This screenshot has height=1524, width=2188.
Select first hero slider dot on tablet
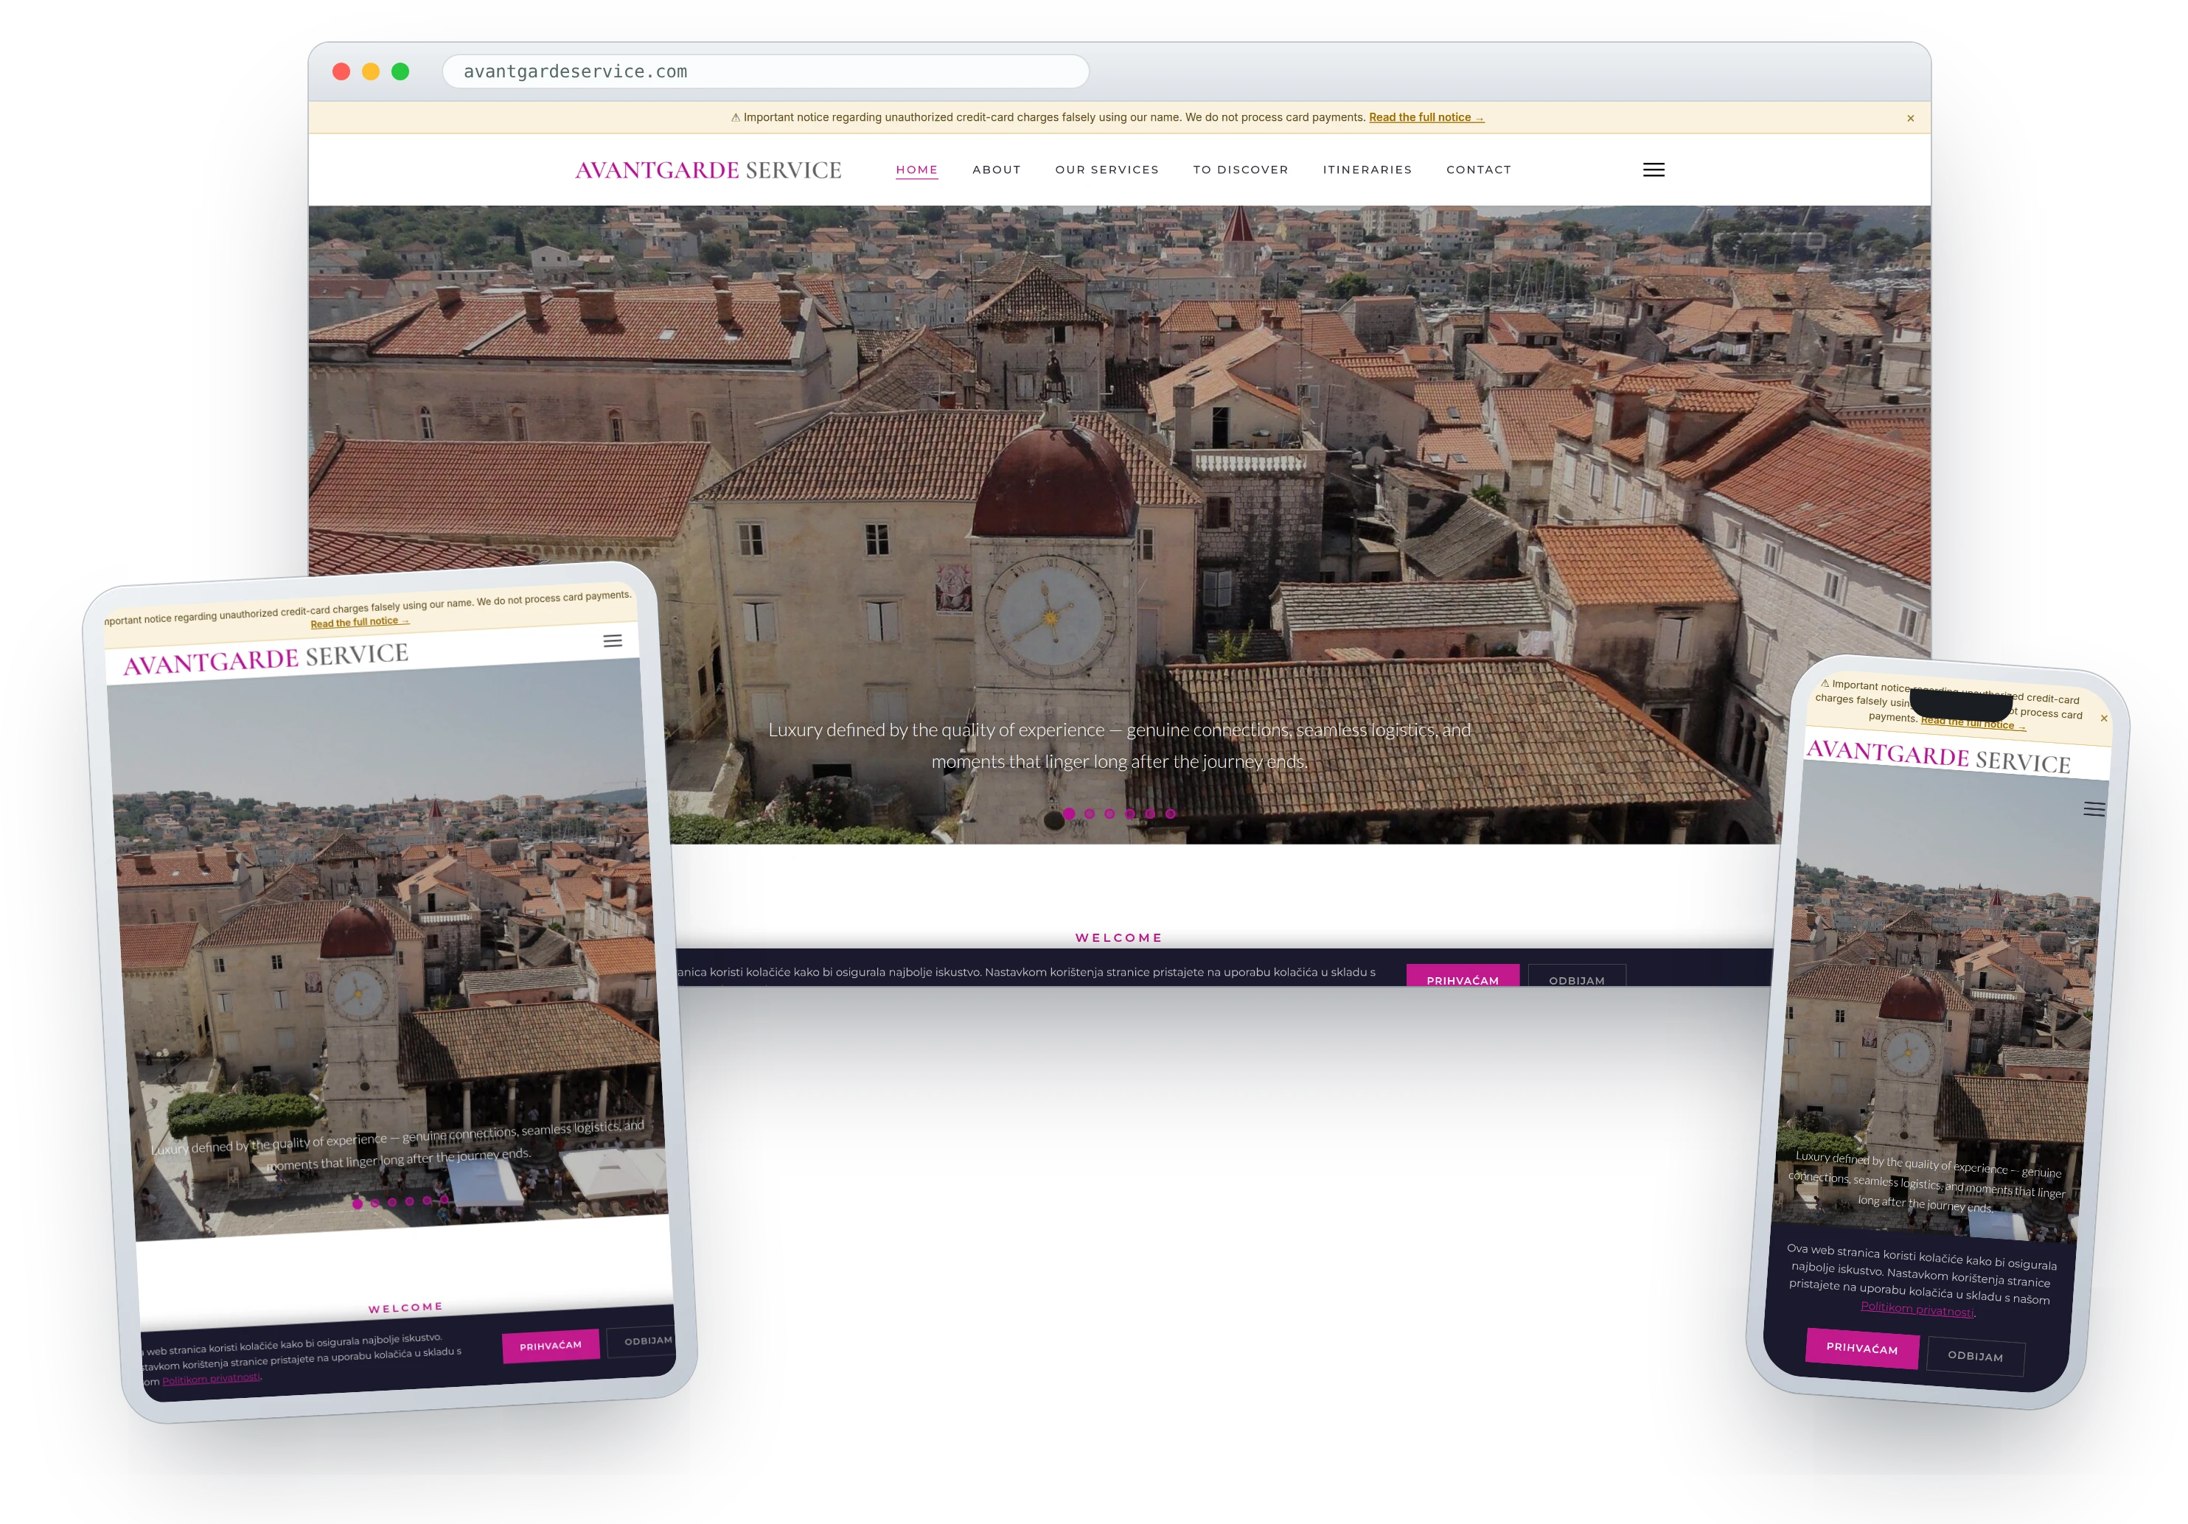[x=358, y=1204]
